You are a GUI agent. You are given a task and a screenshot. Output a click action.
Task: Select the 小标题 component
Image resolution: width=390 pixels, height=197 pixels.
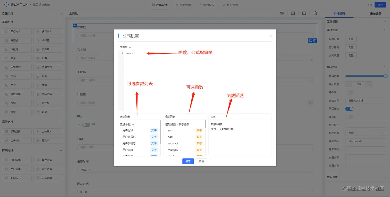tap(48, 41)
